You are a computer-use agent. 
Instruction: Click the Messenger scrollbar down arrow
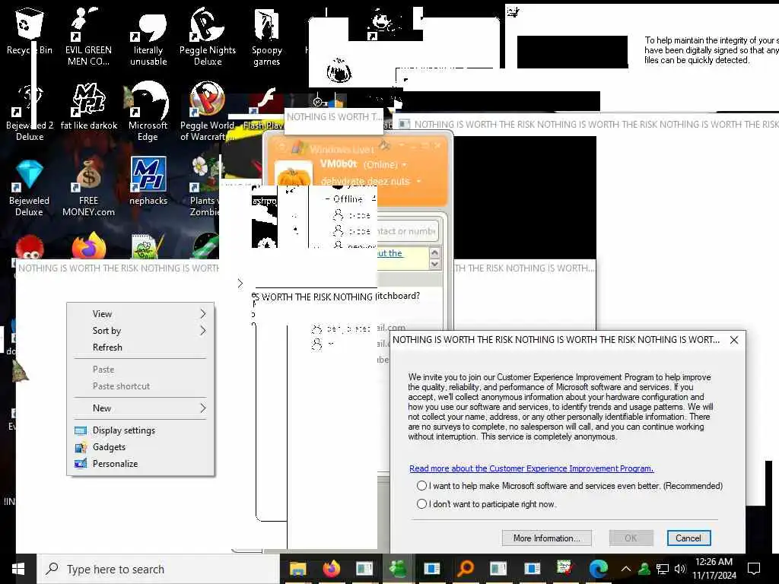pyautogui.click(x=434, y=264)
